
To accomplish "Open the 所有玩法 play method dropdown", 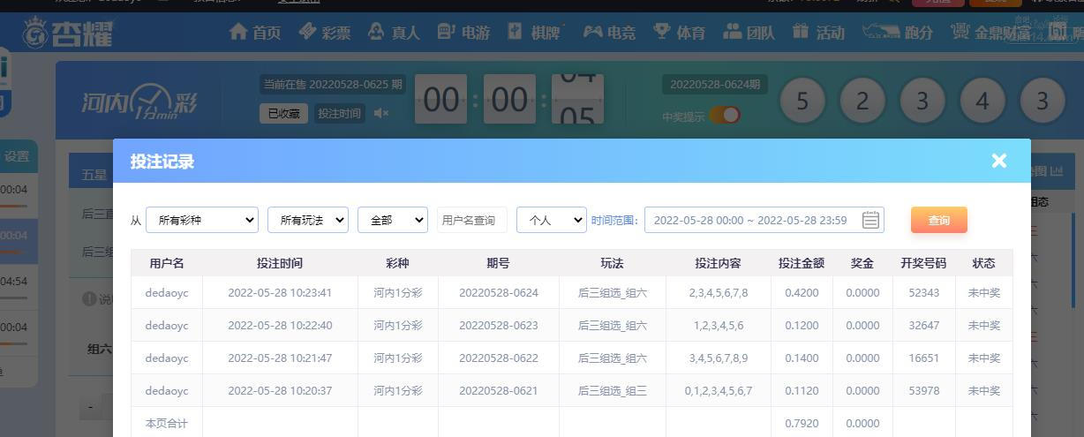I will 308,220.
